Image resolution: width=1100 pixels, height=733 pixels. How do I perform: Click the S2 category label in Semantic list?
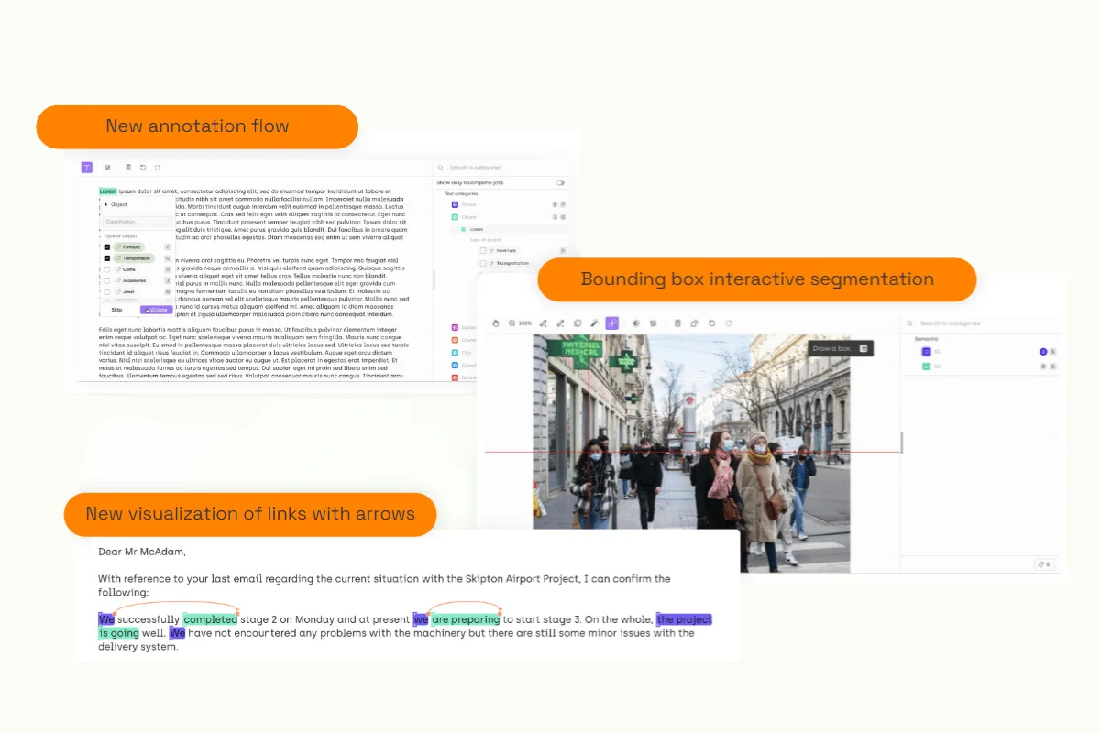937,366
